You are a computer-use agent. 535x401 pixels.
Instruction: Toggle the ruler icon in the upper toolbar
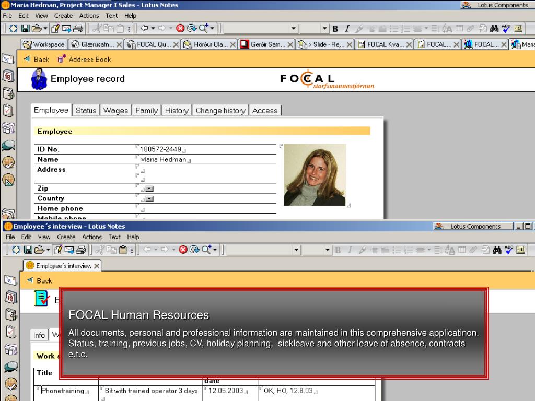tap(518, 29)
